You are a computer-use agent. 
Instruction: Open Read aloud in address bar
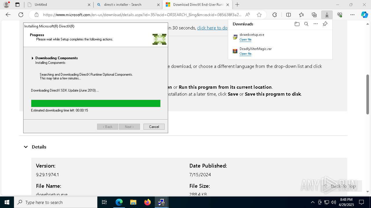pos(248,15)
